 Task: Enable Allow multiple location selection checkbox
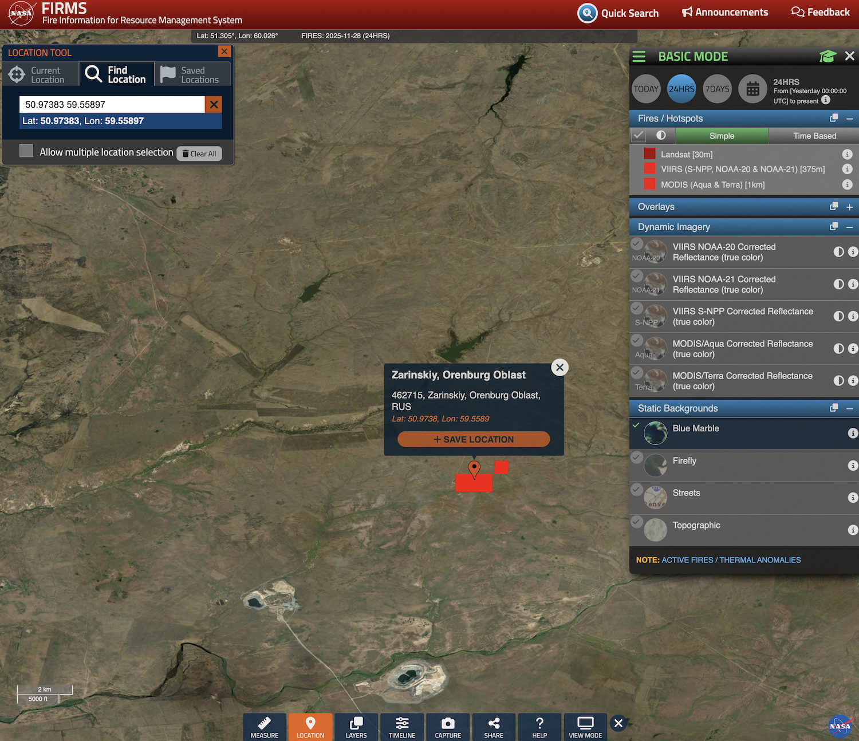26,151
